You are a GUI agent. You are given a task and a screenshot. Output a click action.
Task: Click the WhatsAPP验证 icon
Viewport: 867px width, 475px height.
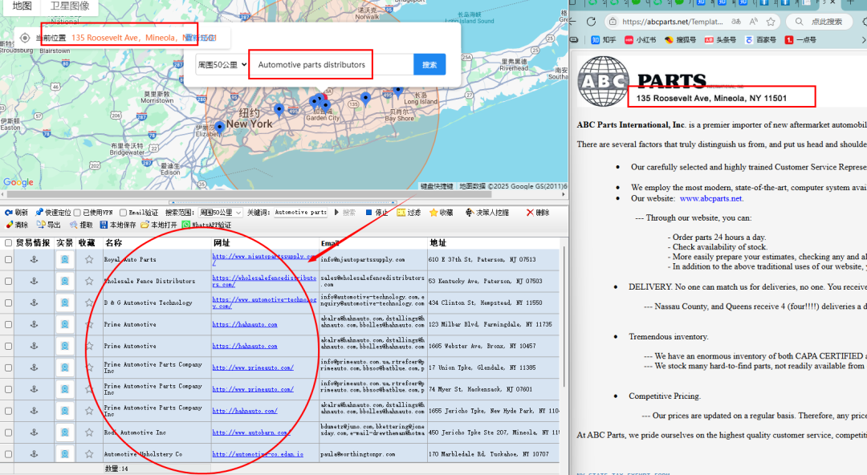point(185,225)
